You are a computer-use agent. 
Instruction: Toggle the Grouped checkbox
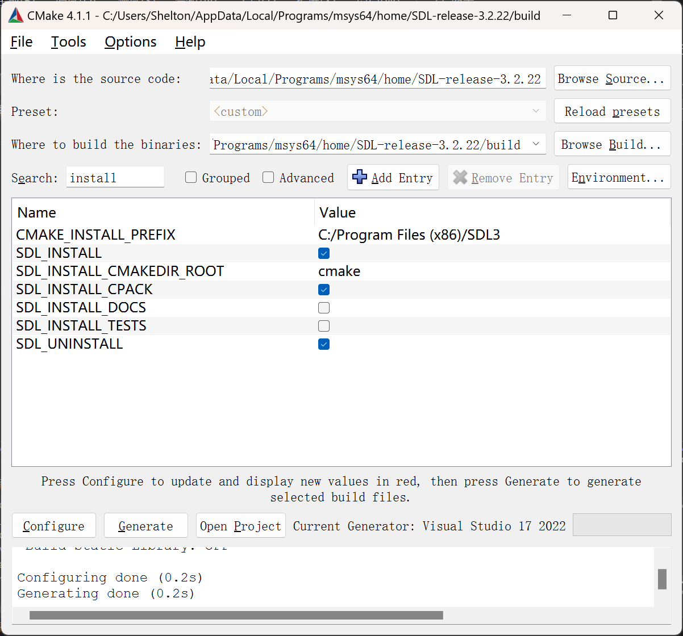pyautogui.click(x=191, y=178)
